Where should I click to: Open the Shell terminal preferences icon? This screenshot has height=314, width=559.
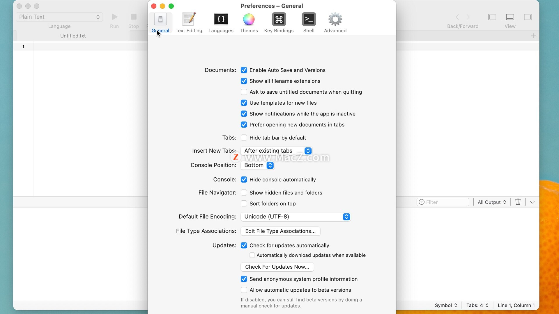point(309,19)
